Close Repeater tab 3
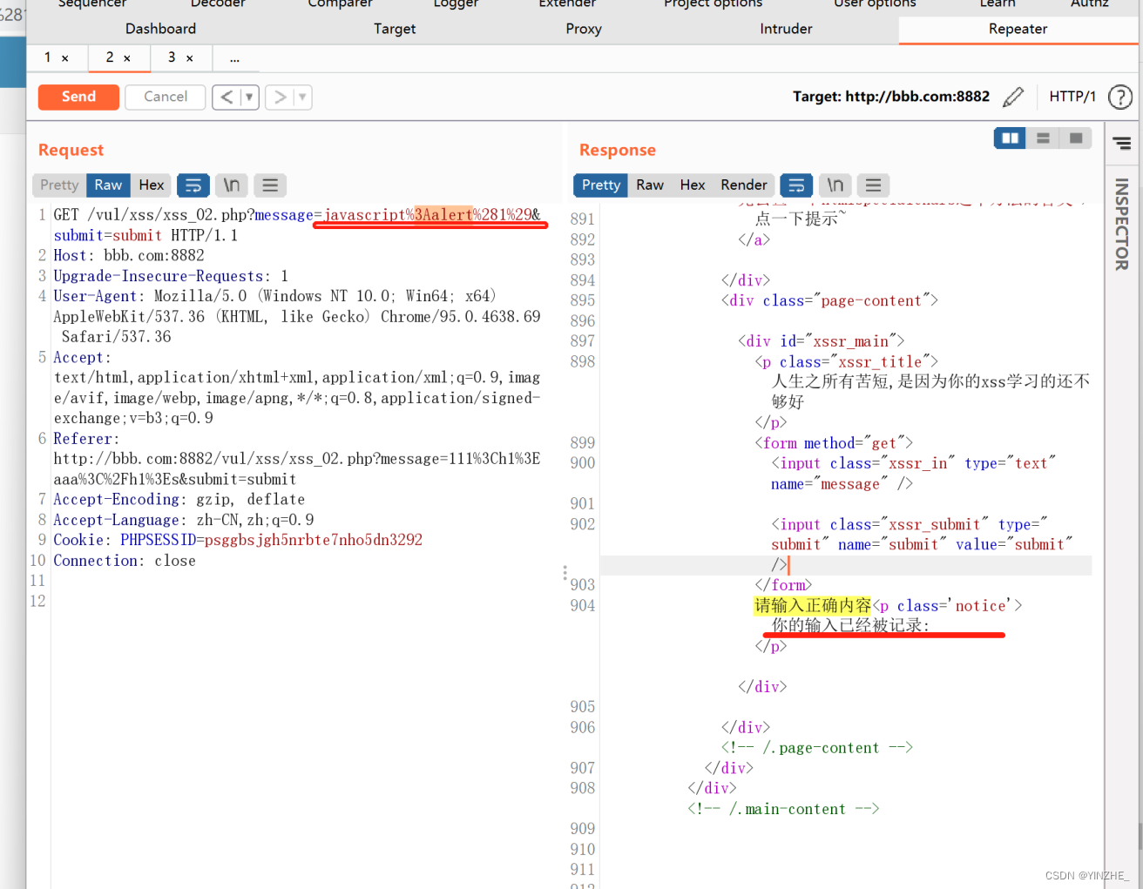The height and width of the screenshot is (889, 1143). [190, 58]
